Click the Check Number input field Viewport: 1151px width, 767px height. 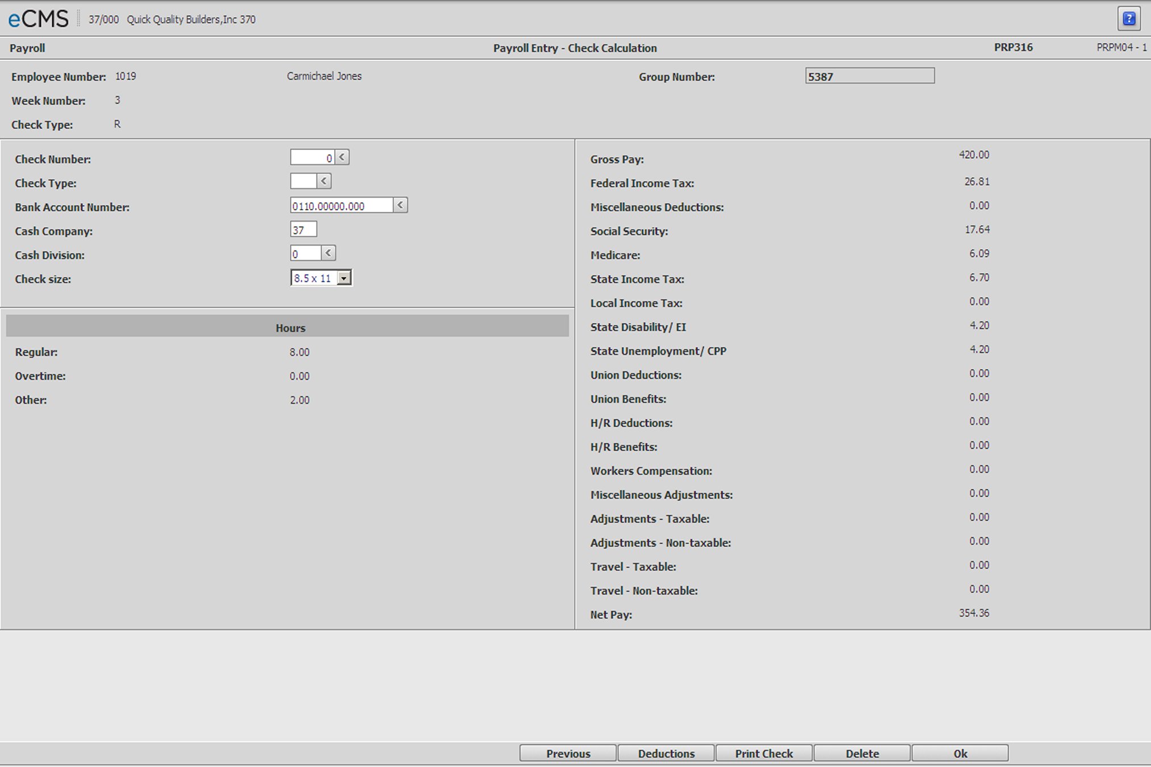click(312, 157)
